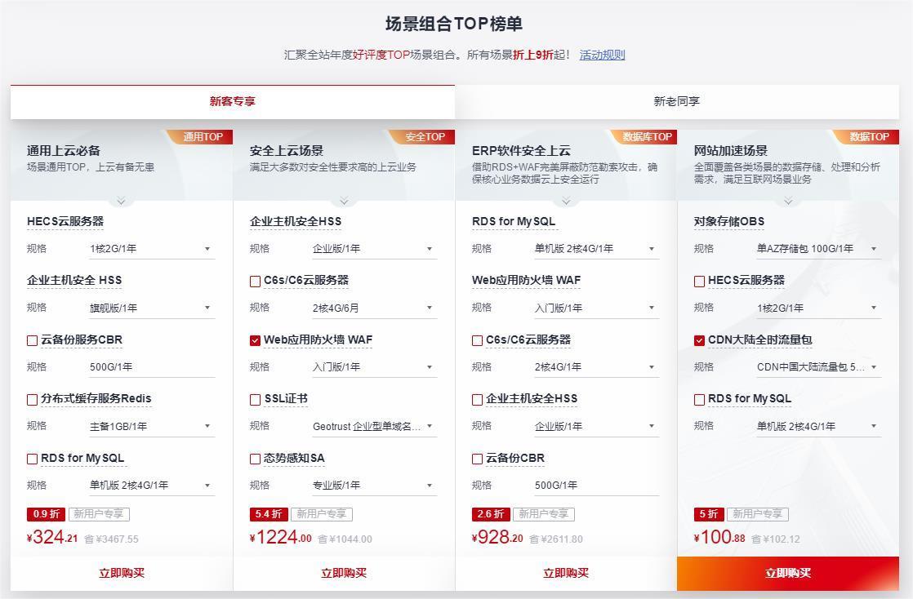Select the 安全上云场景 card title
The height and width of the screenshot is (599, 913).
pos(287,151)
